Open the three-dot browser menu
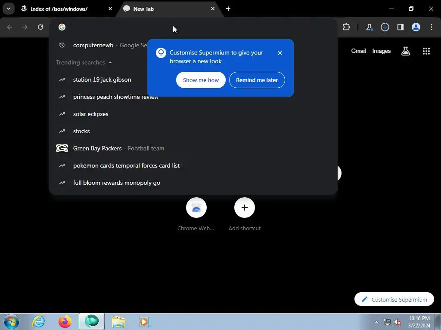The width and height of the screenshot is (441, 330). (432, 27)
